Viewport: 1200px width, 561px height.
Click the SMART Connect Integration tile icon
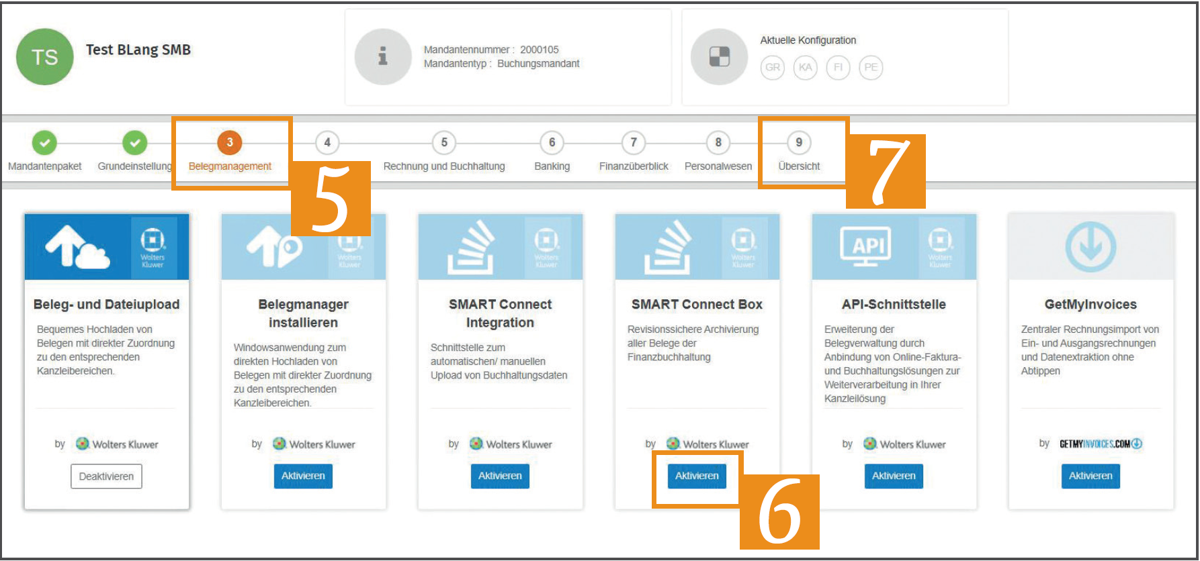click(471, 247)
